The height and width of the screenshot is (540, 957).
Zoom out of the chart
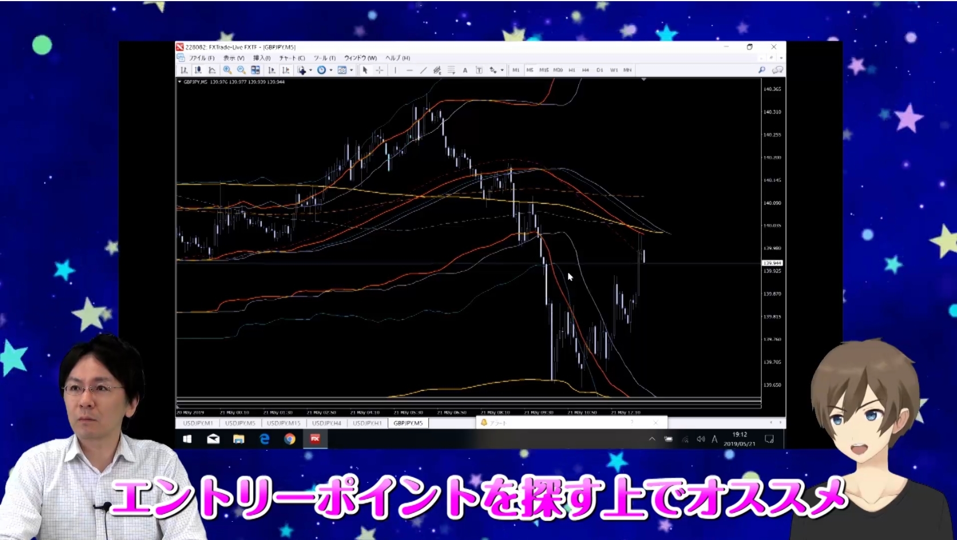(241, 70)
